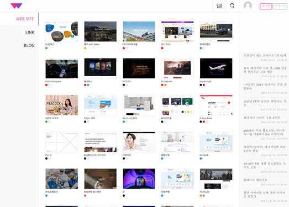The image size is (289, 207).
Task: Select black dot under neon tunnel thumbnail
Action: [x=124, y=195]
